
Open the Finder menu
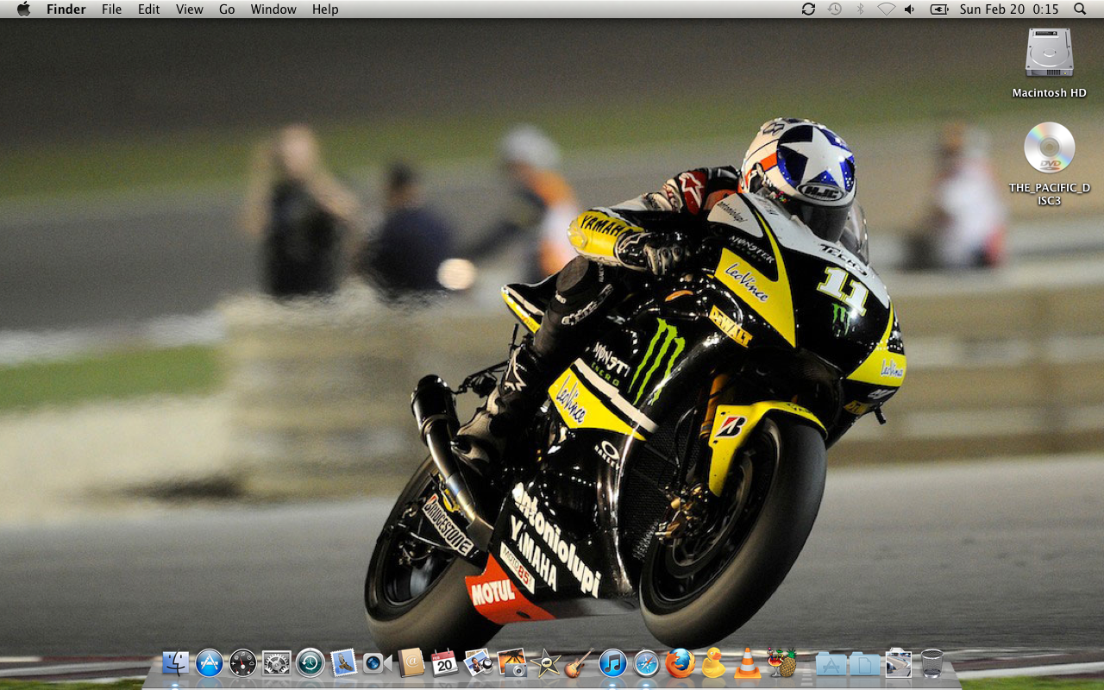(66, 9)
